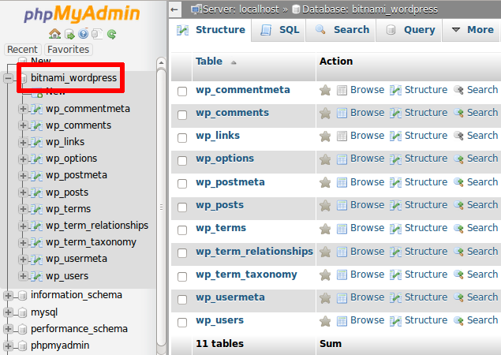This screenshot has height=355, width=501.
Task: Tick the checkbox for wp_postmeta
Action: (182, 184)
